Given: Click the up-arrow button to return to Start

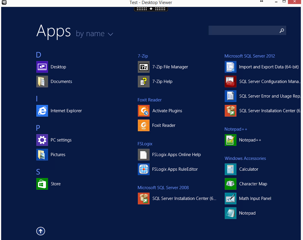Looking at the screenshot, I should point(41,231).
